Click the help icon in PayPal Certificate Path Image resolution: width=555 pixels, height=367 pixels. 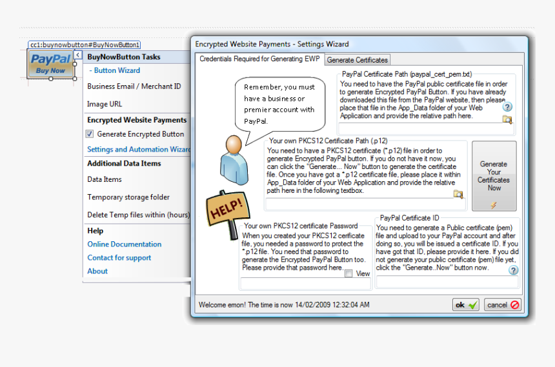507,107
